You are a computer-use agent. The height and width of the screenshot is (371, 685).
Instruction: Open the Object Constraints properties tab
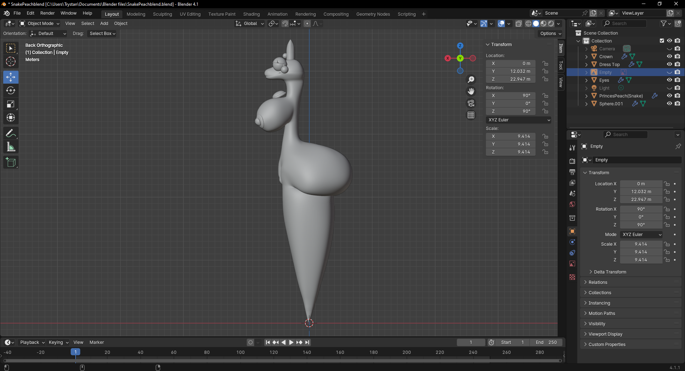pos(572,253)
